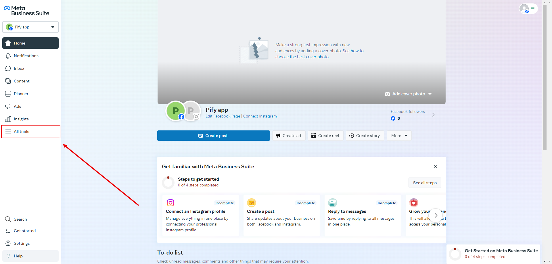This screenshot has height=264, width=552.
Task: Click the Meta Business Suite logo
Action: [x=26, y=11]
